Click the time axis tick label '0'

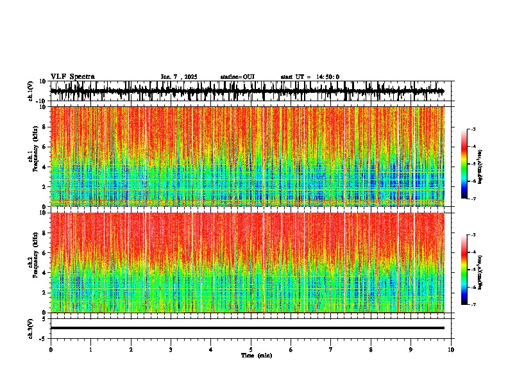pyautogui.click(x=51, y=350)
